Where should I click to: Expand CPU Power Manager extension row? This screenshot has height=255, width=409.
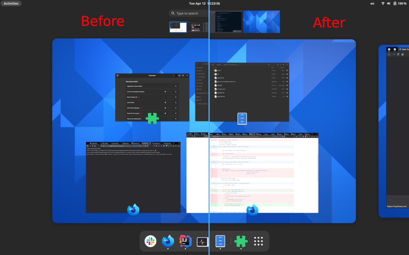pyautogui.click(x=176, y=108)
